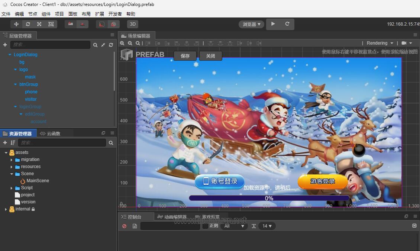
Task: Clear the console log
Action: click(x=124, y=226)
